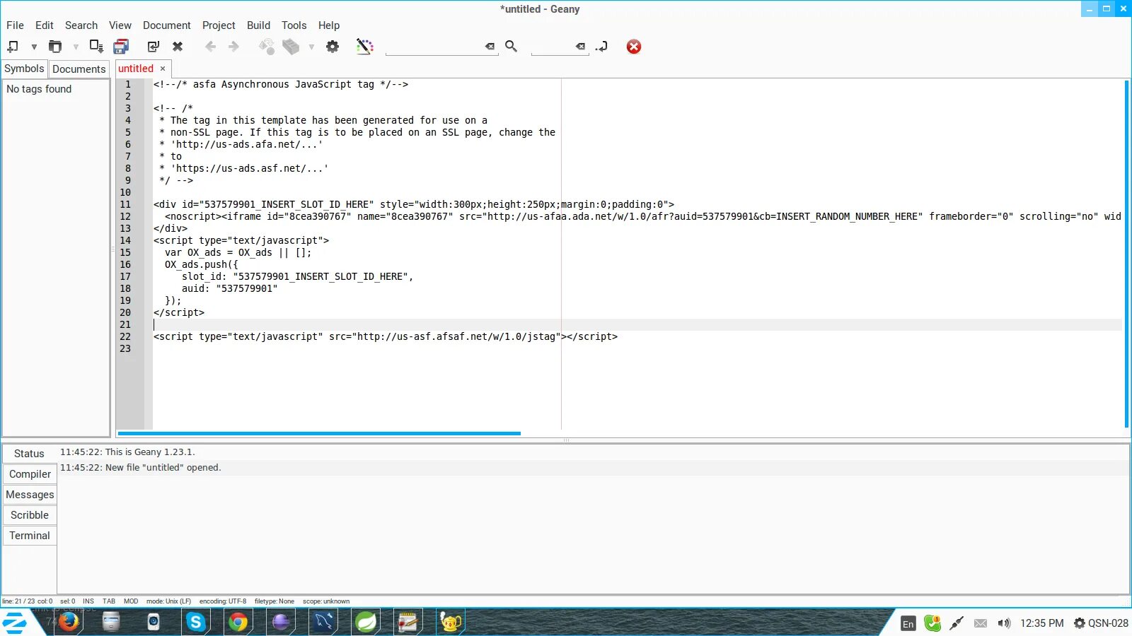The width and height of the screenshot is (1132, 636).
Task: Switch to the Documents sidebar tab
Action: (79, 69)
